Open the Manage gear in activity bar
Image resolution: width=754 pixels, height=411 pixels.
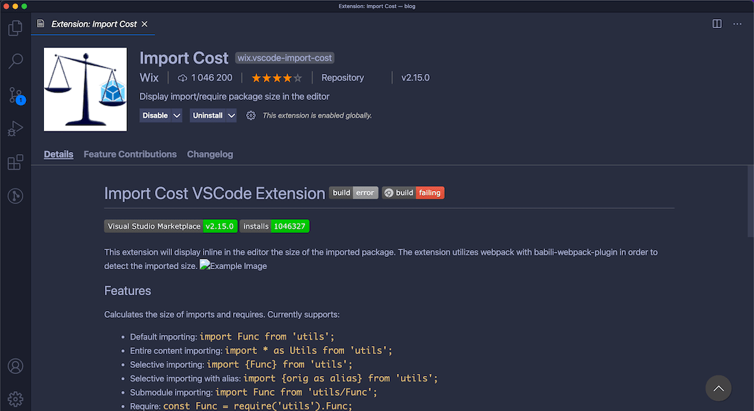click(x=15, y=398)
